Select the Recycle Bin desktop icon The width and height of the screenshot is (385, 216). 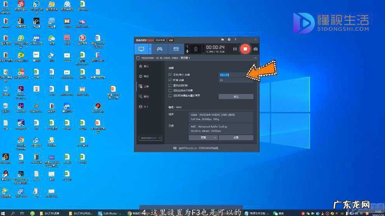(5, 108)
